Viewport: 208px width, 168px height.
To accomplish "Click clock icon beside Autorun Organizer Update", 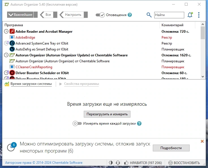I will click(6, 55).
